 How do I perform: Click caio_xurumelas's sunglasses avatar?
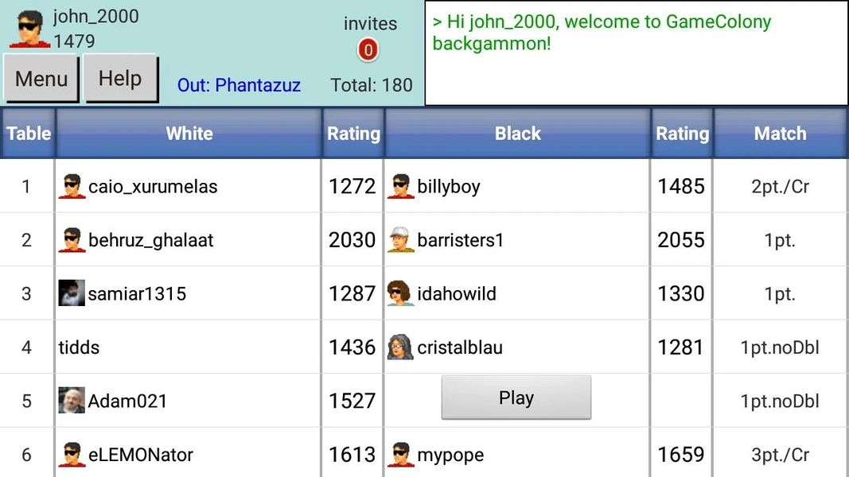(x=72, y=186)
